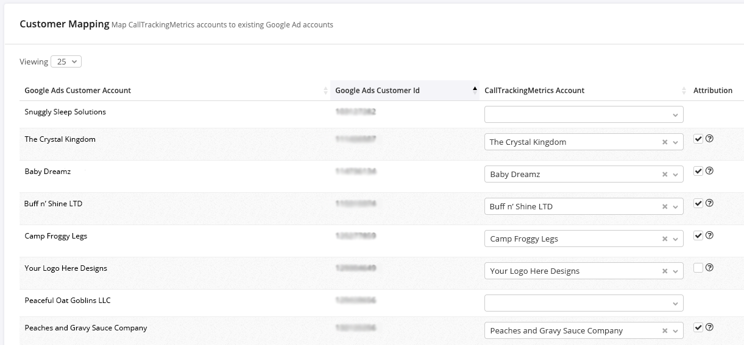This screenshot has width=744, height=345.
Task: Clear The Crystal Kingdom account selection with X
Action: (x=665, y=142)
